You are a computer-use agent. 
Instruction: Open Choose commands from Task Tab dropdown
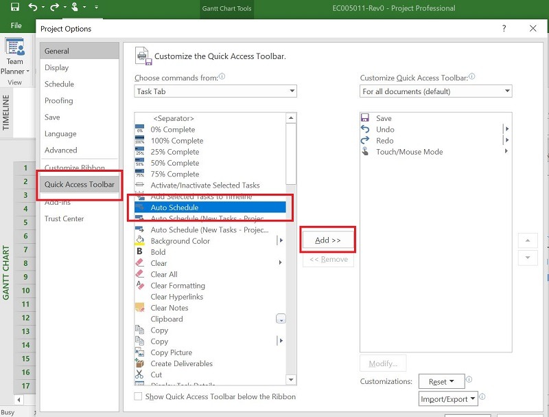pos(215,91)
